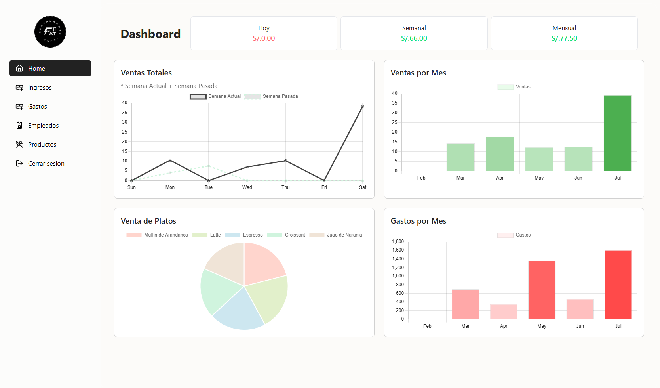Click the Home house icon
This screenshot has width=660, height=388.
(x=19, y=68)
